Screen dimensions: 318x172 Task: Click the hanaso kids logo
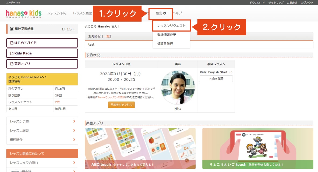[24, 14]
